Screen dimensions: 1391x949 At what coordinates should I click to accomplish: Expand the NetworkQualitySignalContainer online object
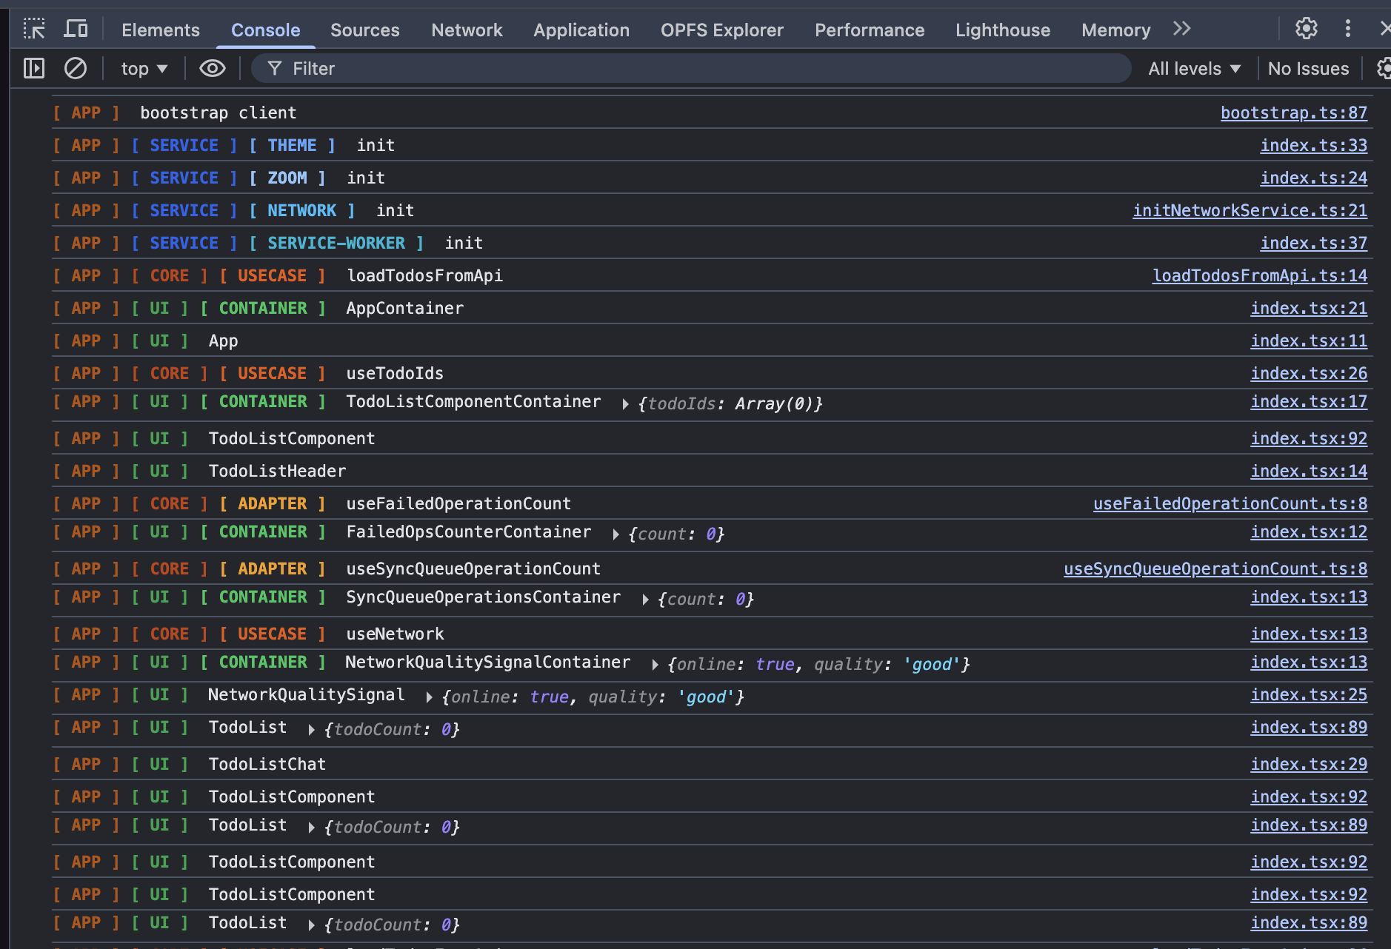coord(655,665)
